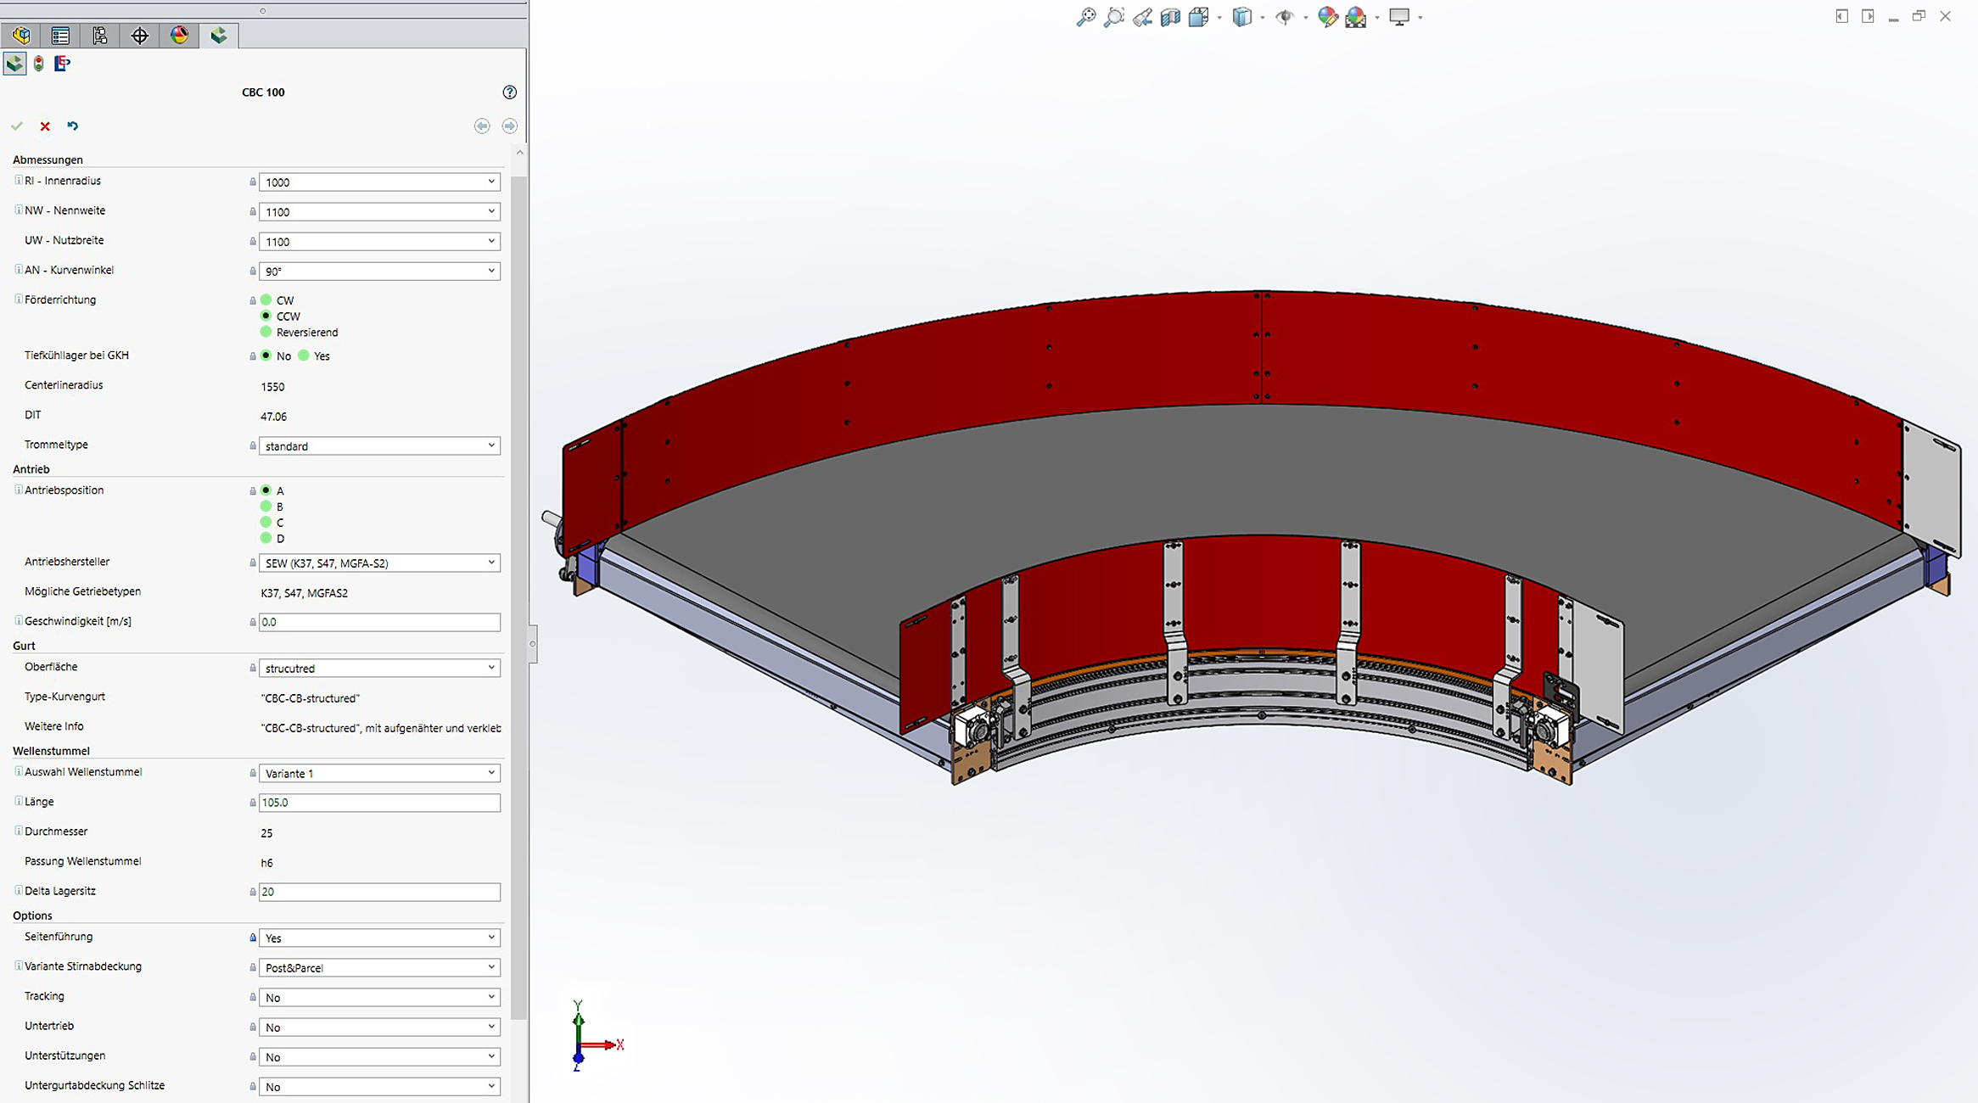The width and height of the screenshot is (1978, 1103).
Task: Open the Section View tool
Action: click(1170, 17)
